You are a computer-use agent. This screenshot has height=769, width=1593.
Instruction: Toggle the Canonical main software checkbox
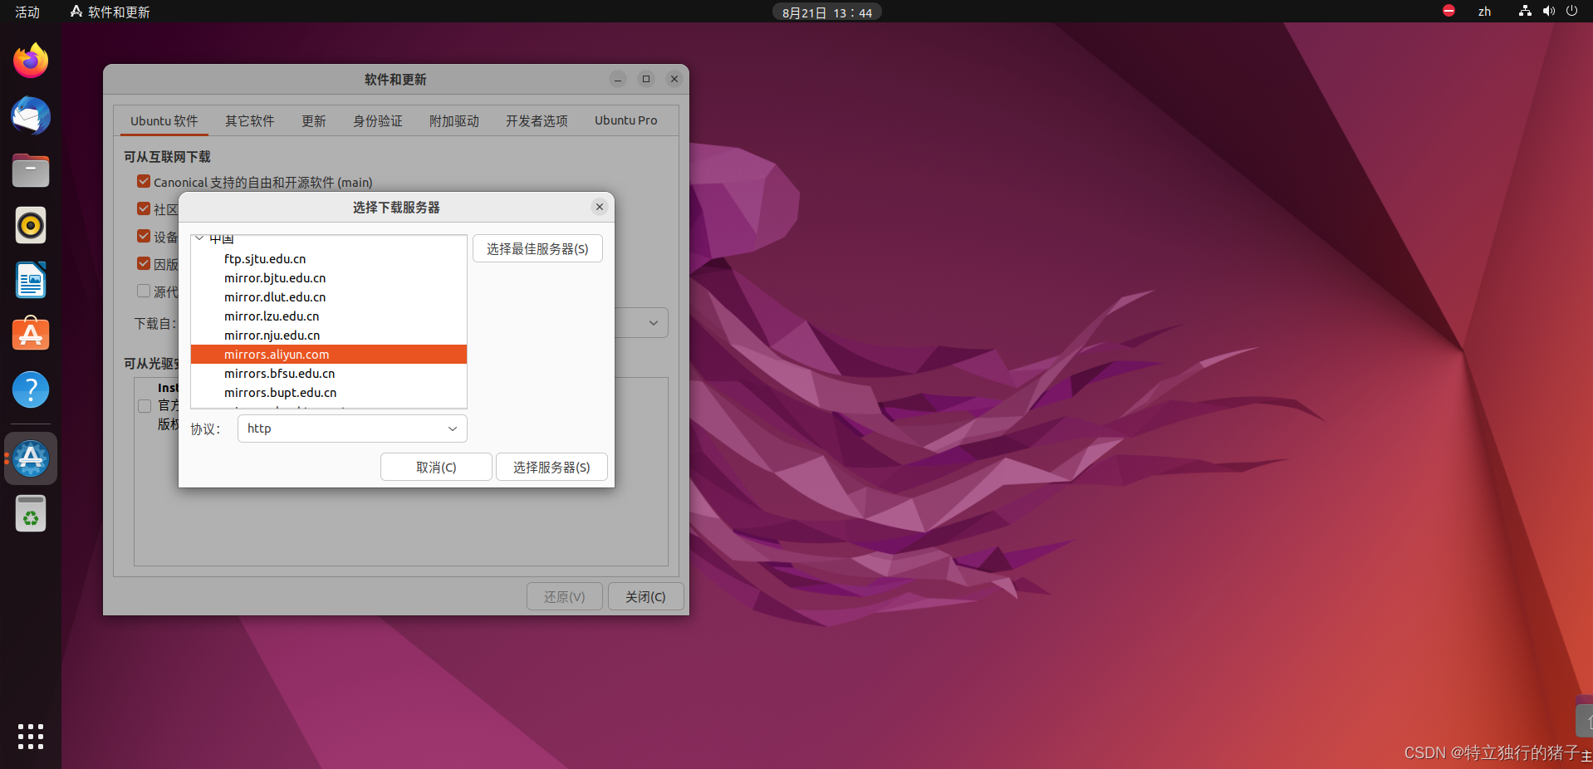tap(144, 181)
